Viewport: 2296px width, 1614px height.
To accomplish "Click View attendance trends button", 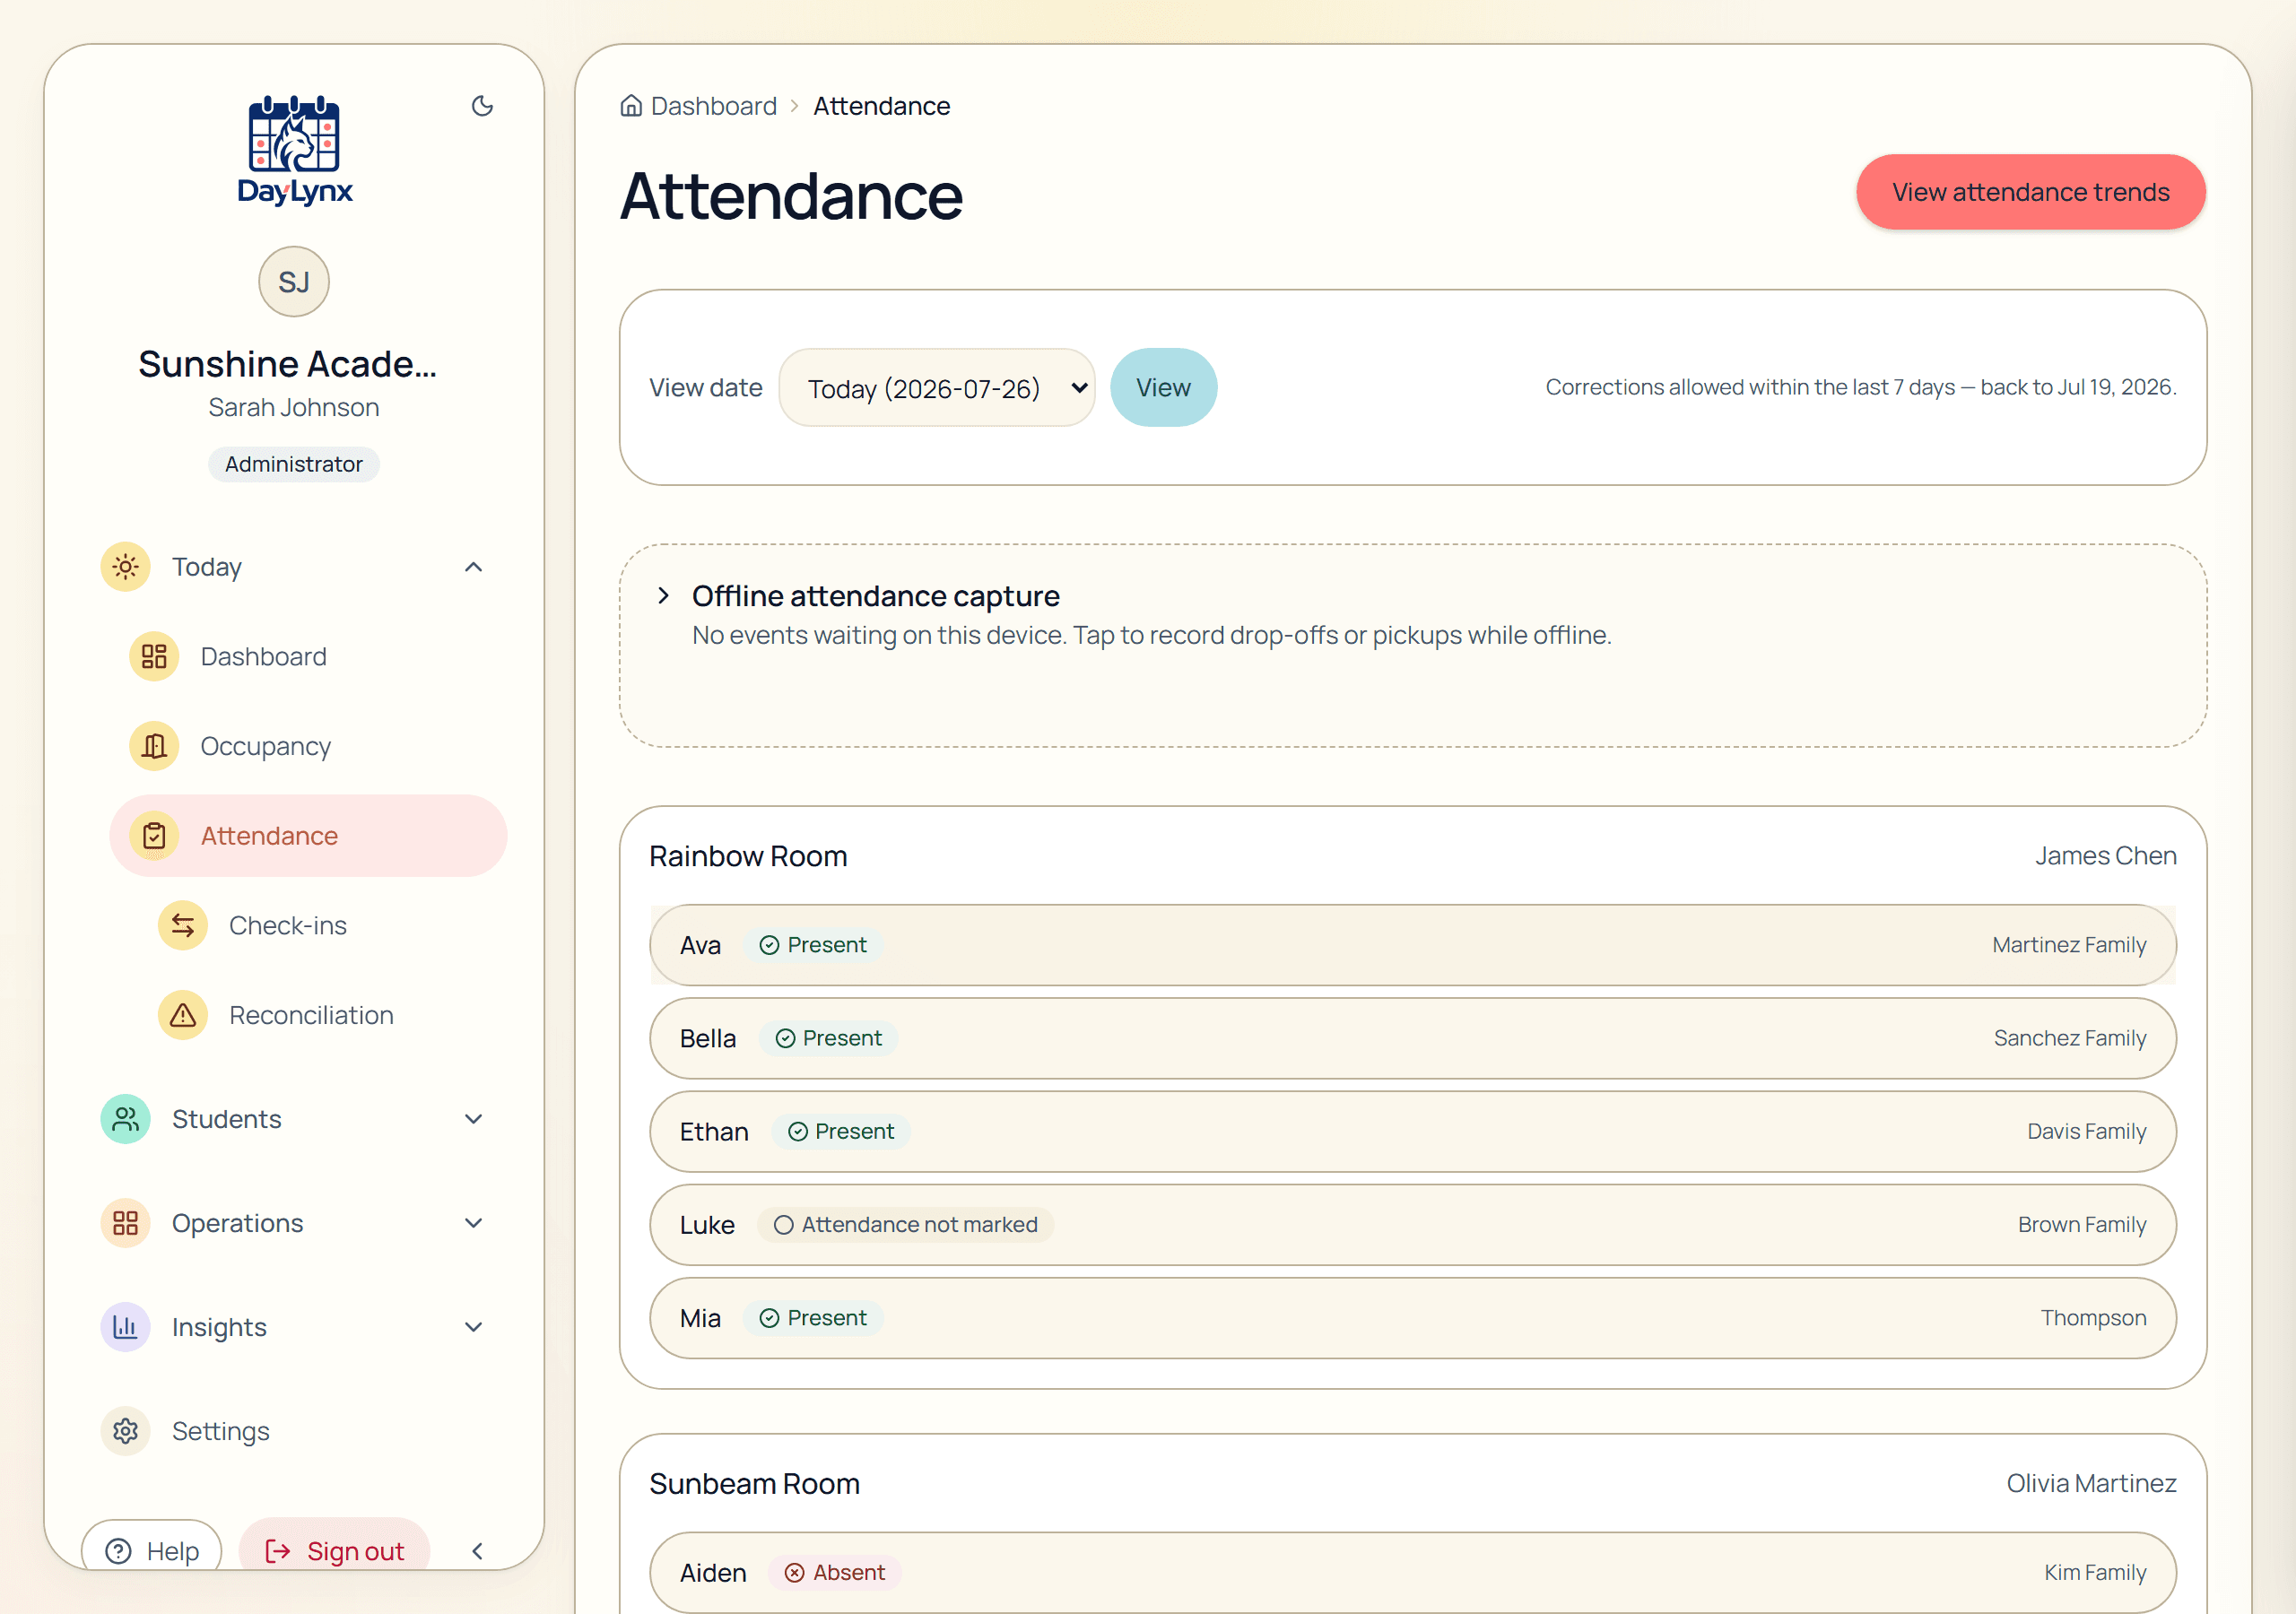I will [x=2031, y=192].
